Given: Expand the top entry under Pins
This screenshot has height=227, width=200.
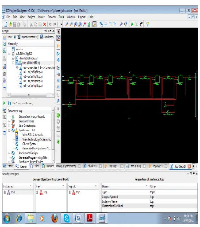Looking at the screenshot, I should click(x=37, y=192).
